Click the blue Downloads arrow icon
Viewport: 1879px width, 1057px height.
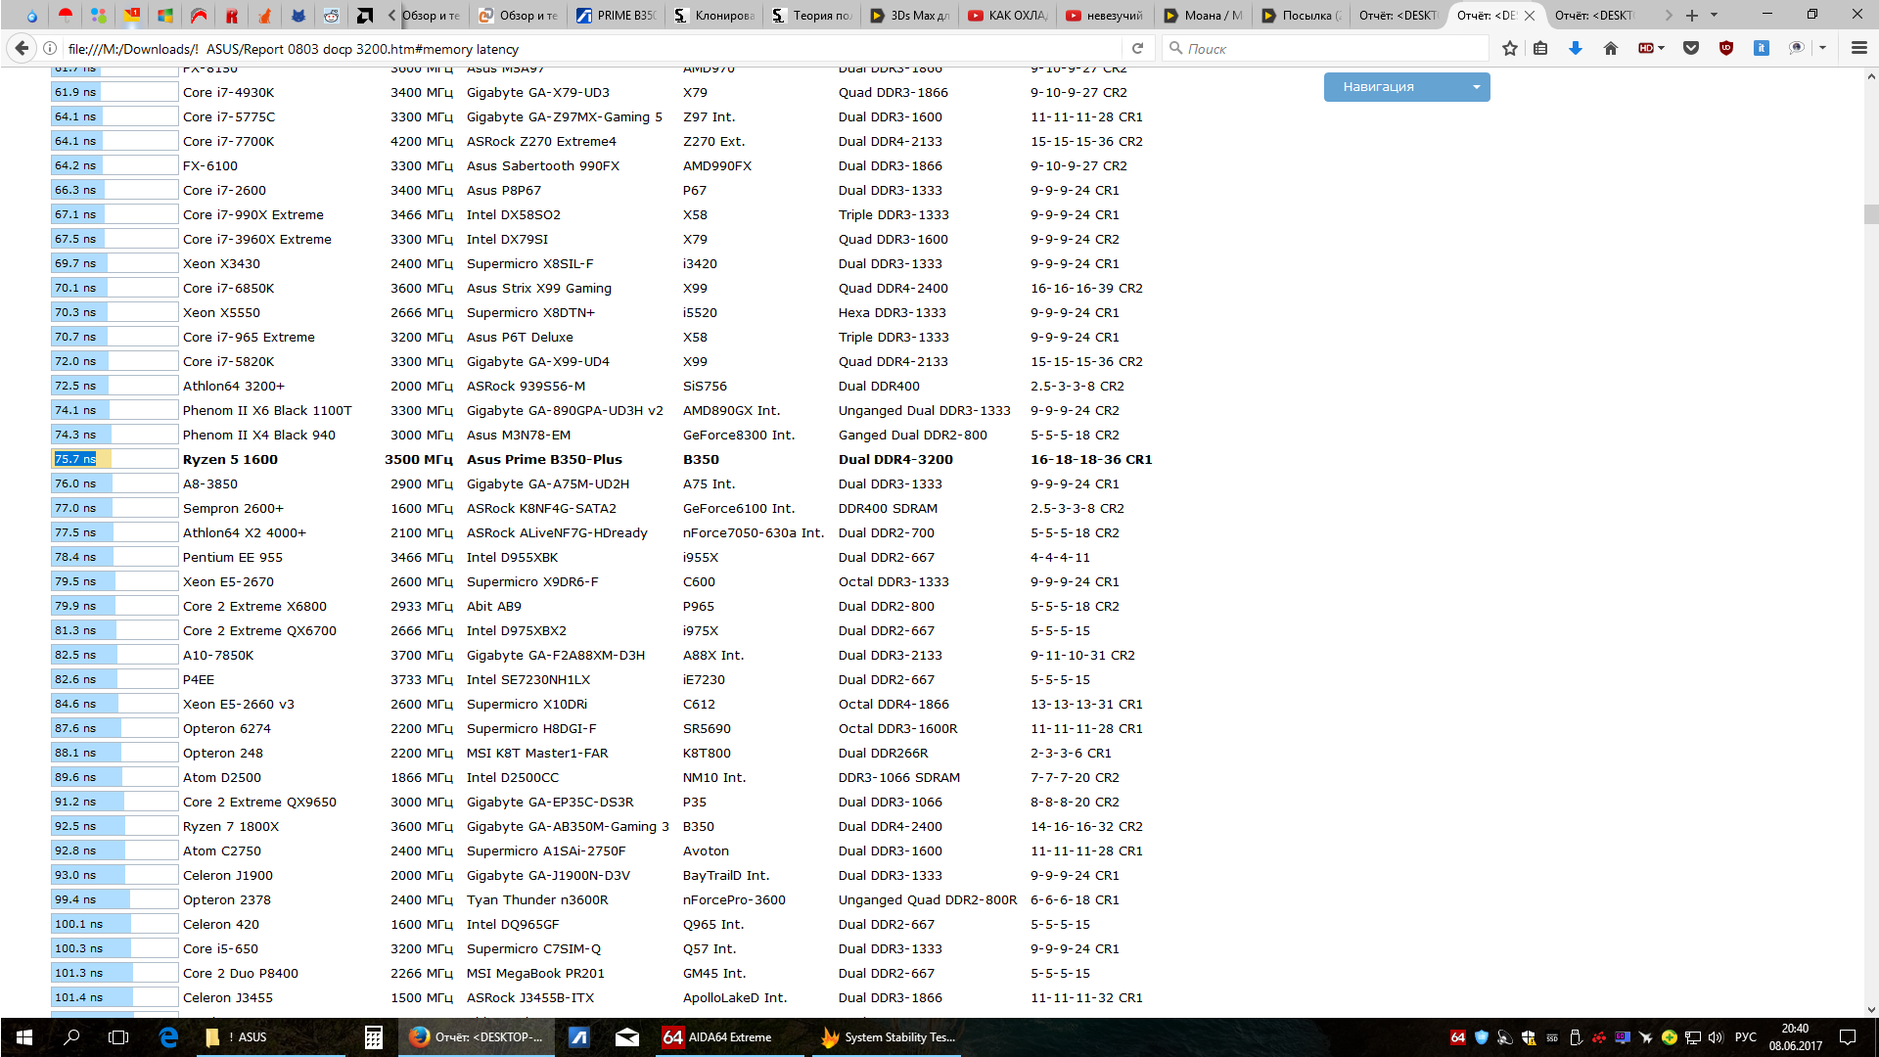tap(1575, 48)
